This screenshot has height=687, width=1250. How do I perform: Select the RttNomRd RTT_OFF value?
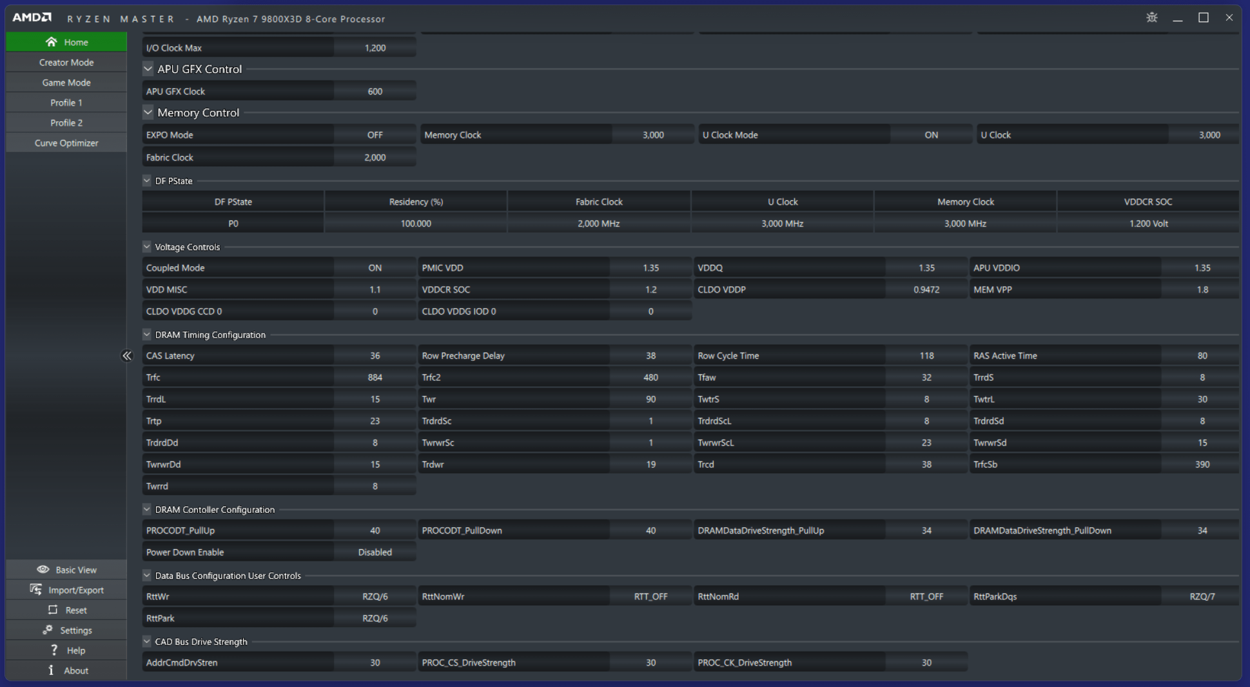tap(926, 596)
